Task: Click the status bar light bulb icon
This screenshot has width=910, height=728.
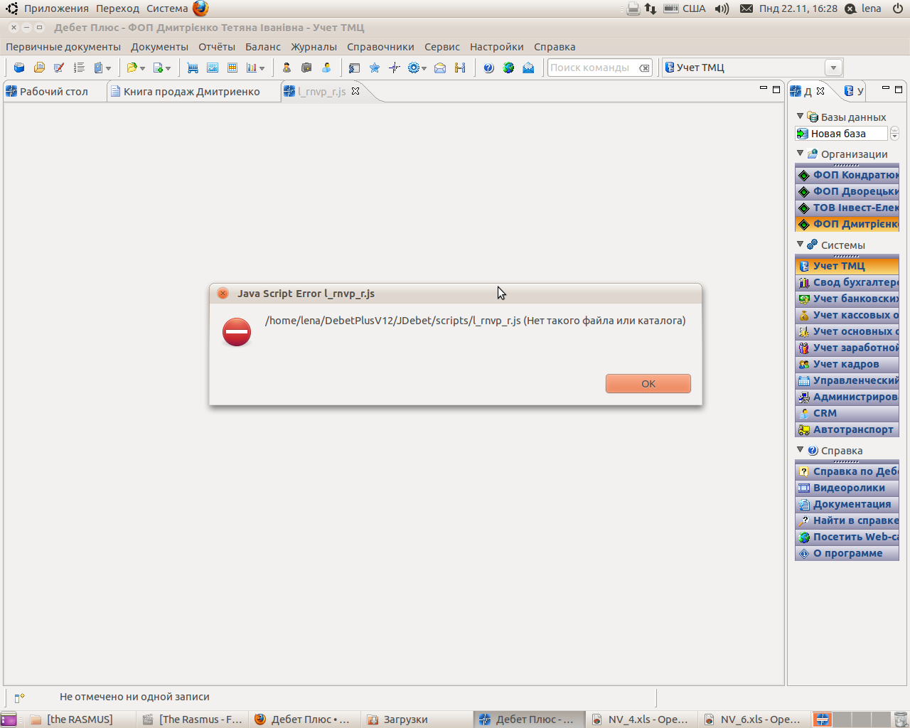Action: pos(20,697)
